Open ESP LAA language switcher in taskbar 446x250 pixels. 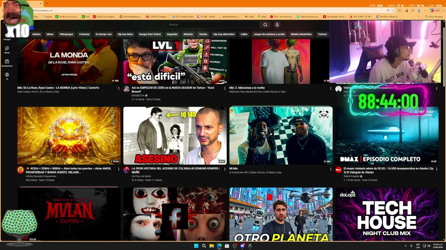coord(418,246)
